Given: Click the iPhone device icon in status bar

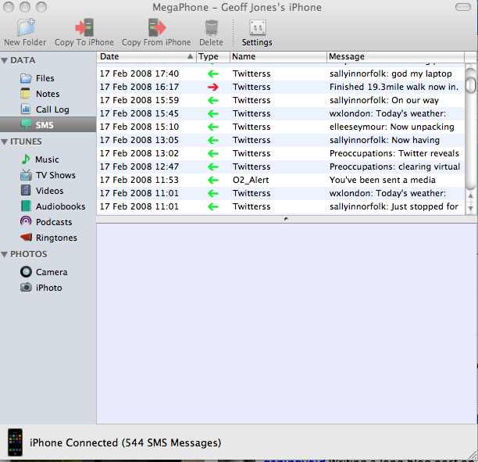Looking at the screenshot, I should click(16, 442).
